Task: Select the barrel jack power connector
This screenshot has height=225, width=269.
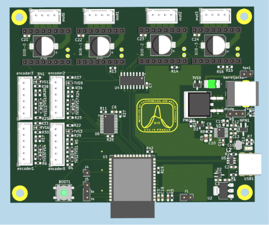Action: [242, 94]
